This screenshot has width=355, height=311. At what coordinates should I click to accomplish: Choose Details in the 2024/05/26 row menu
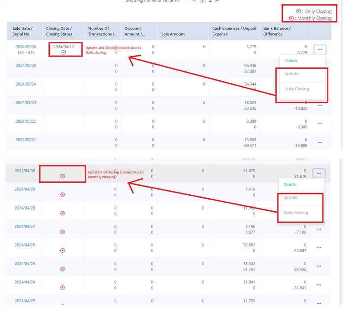coord(291,61)
